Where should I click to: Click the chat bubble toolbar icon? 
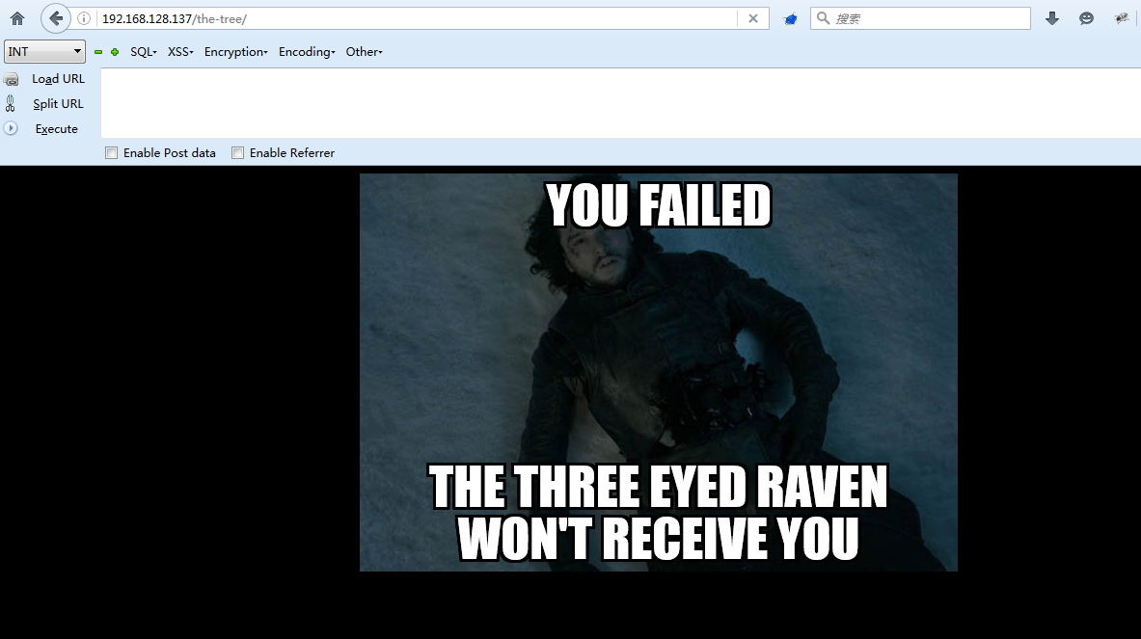coord(1086,19)
